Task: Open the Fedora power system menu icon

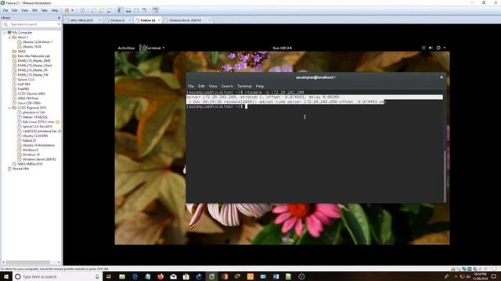Action: (x=438, y=48)
